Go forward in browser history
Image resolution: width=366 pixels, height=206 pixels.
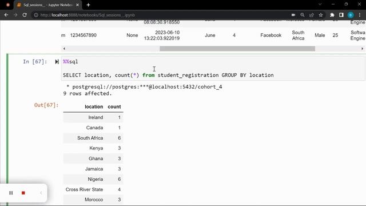tap(15, 15)
